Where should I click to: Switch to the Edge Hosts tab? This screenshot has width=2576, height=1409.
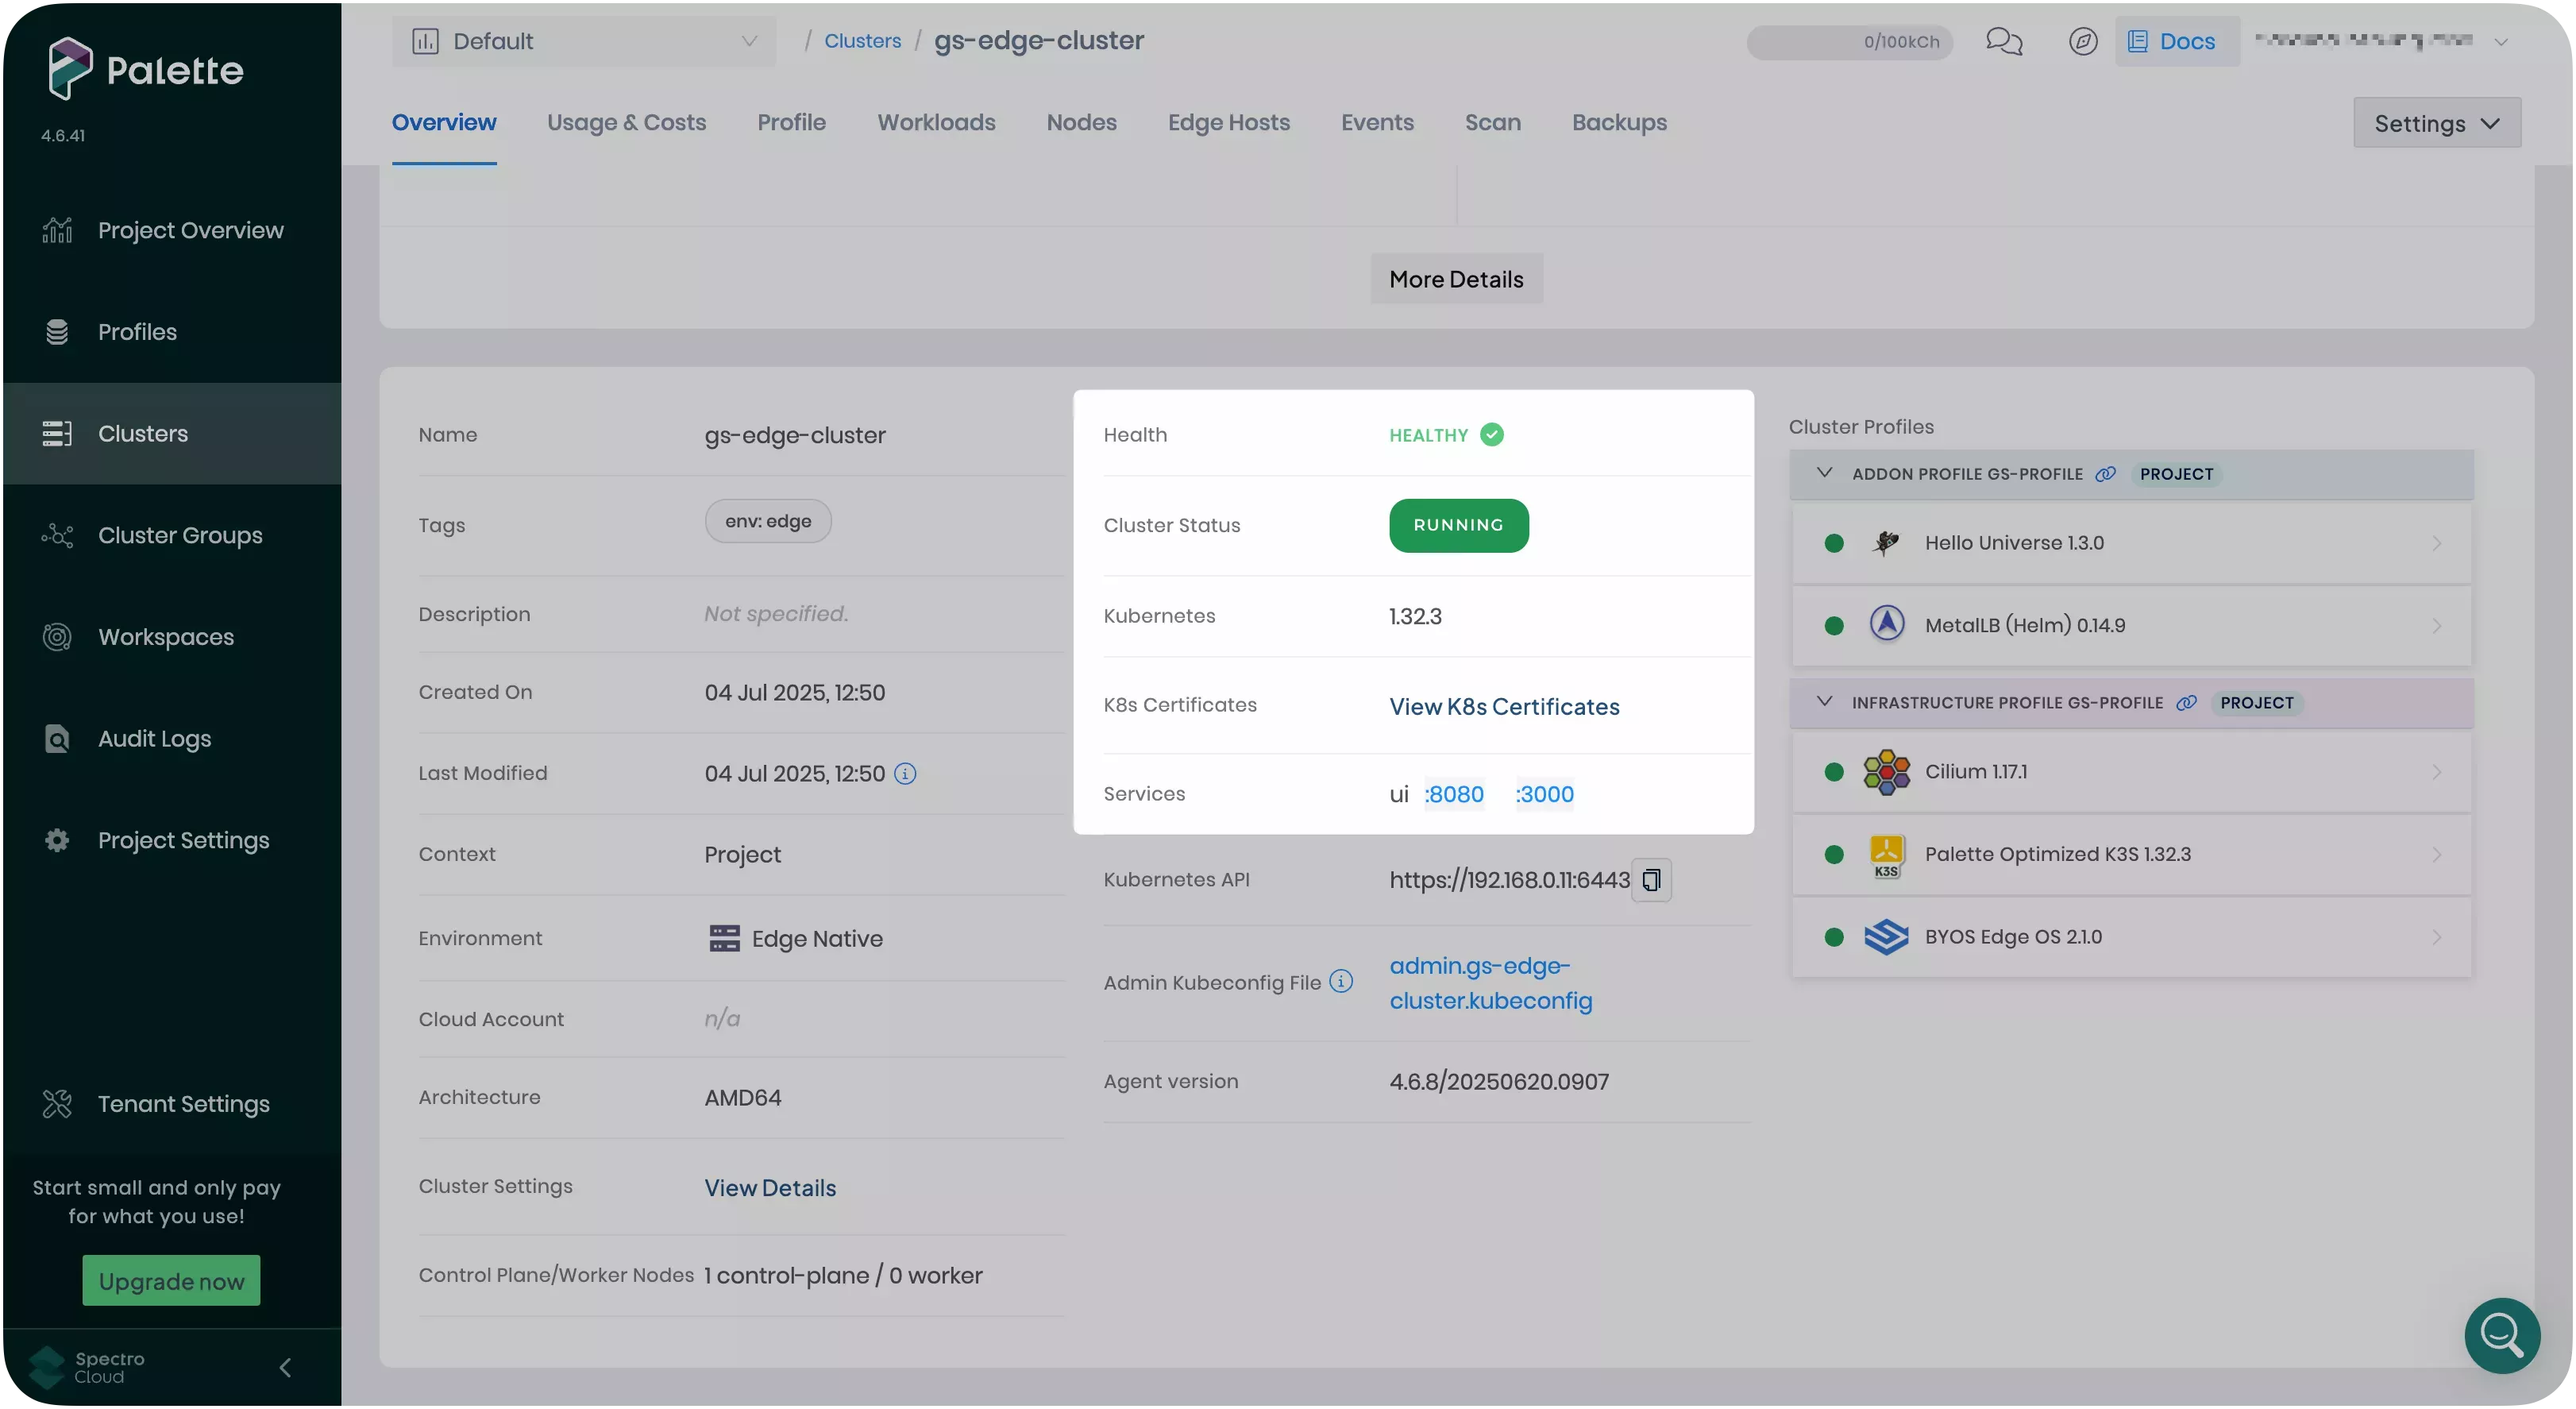(x=1228, y=122)
